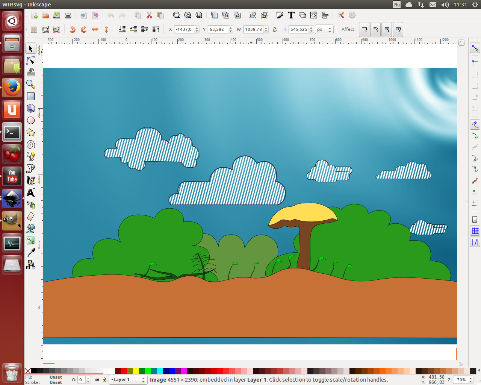Pick the yellow swatch in the palette
The image size is (481, 385).
tap(136, 371)
